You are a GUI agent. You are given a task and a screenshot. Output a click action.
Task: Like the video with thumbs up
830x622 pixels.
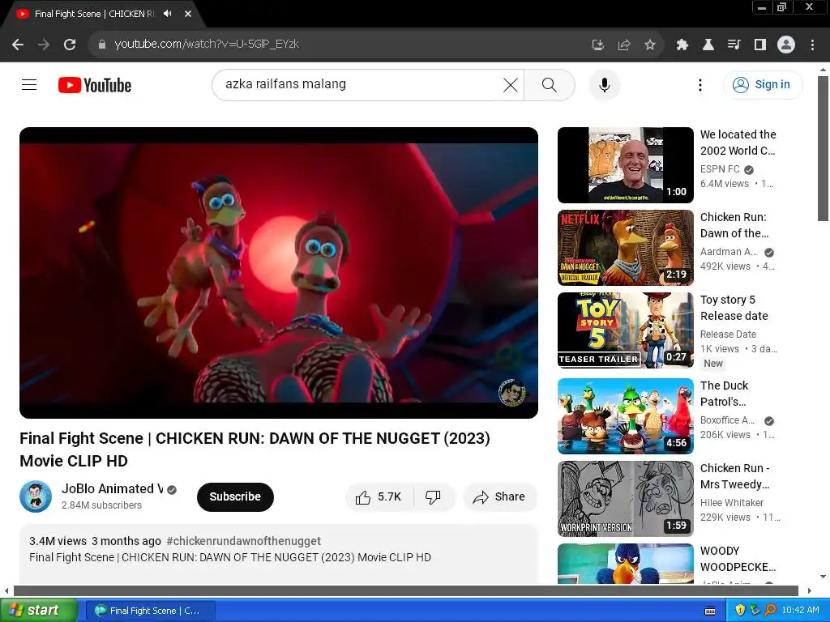pyautogui.click(x=379, y=497)
